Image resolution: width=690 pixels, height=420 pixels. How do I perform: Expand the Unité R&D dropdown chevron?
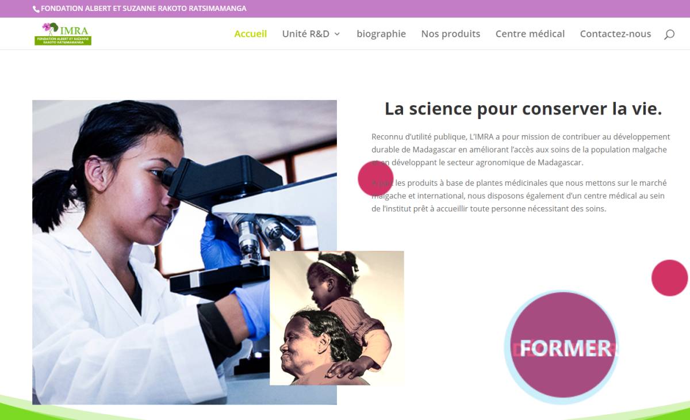[337, 35]
